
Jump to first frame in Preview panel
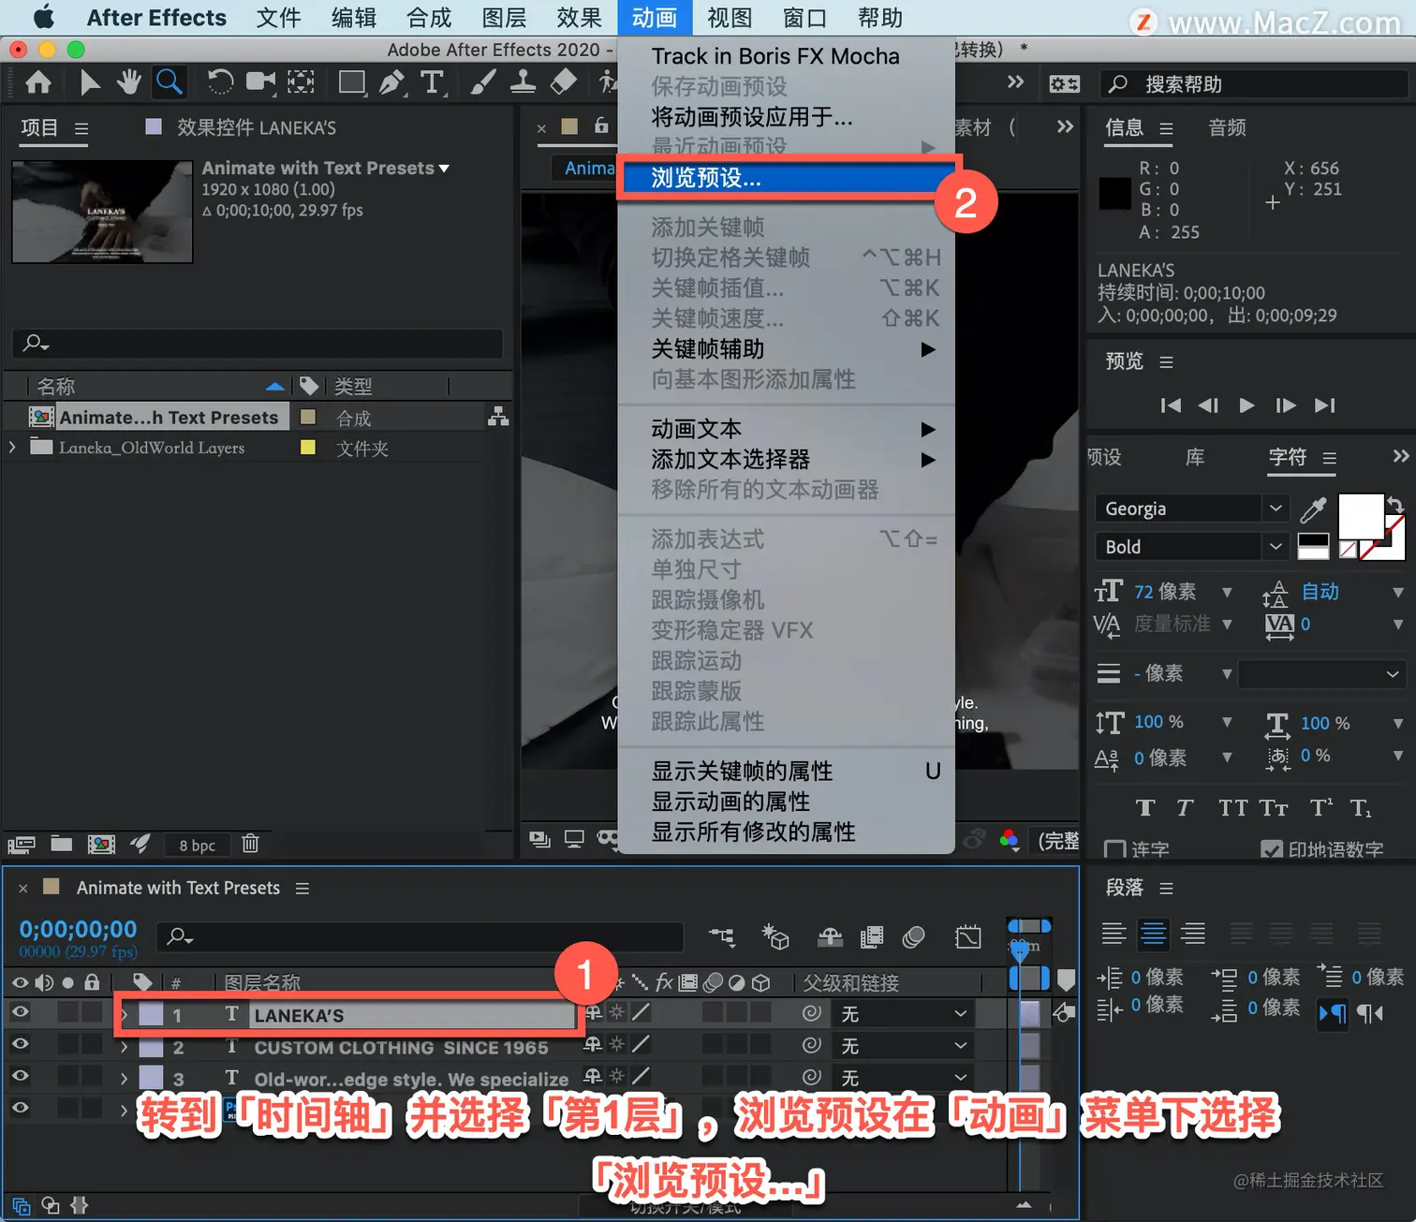(1171, 405)
